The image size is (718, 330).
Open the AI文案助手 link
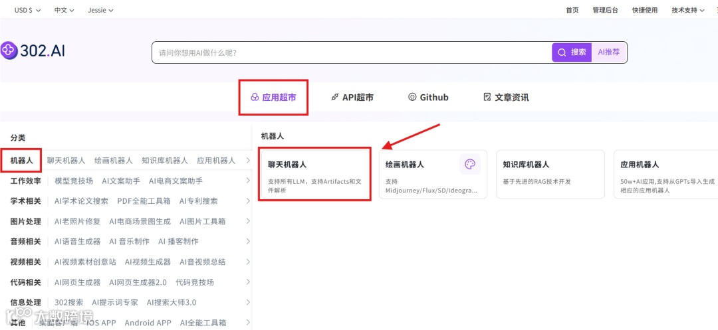point(121,181)
